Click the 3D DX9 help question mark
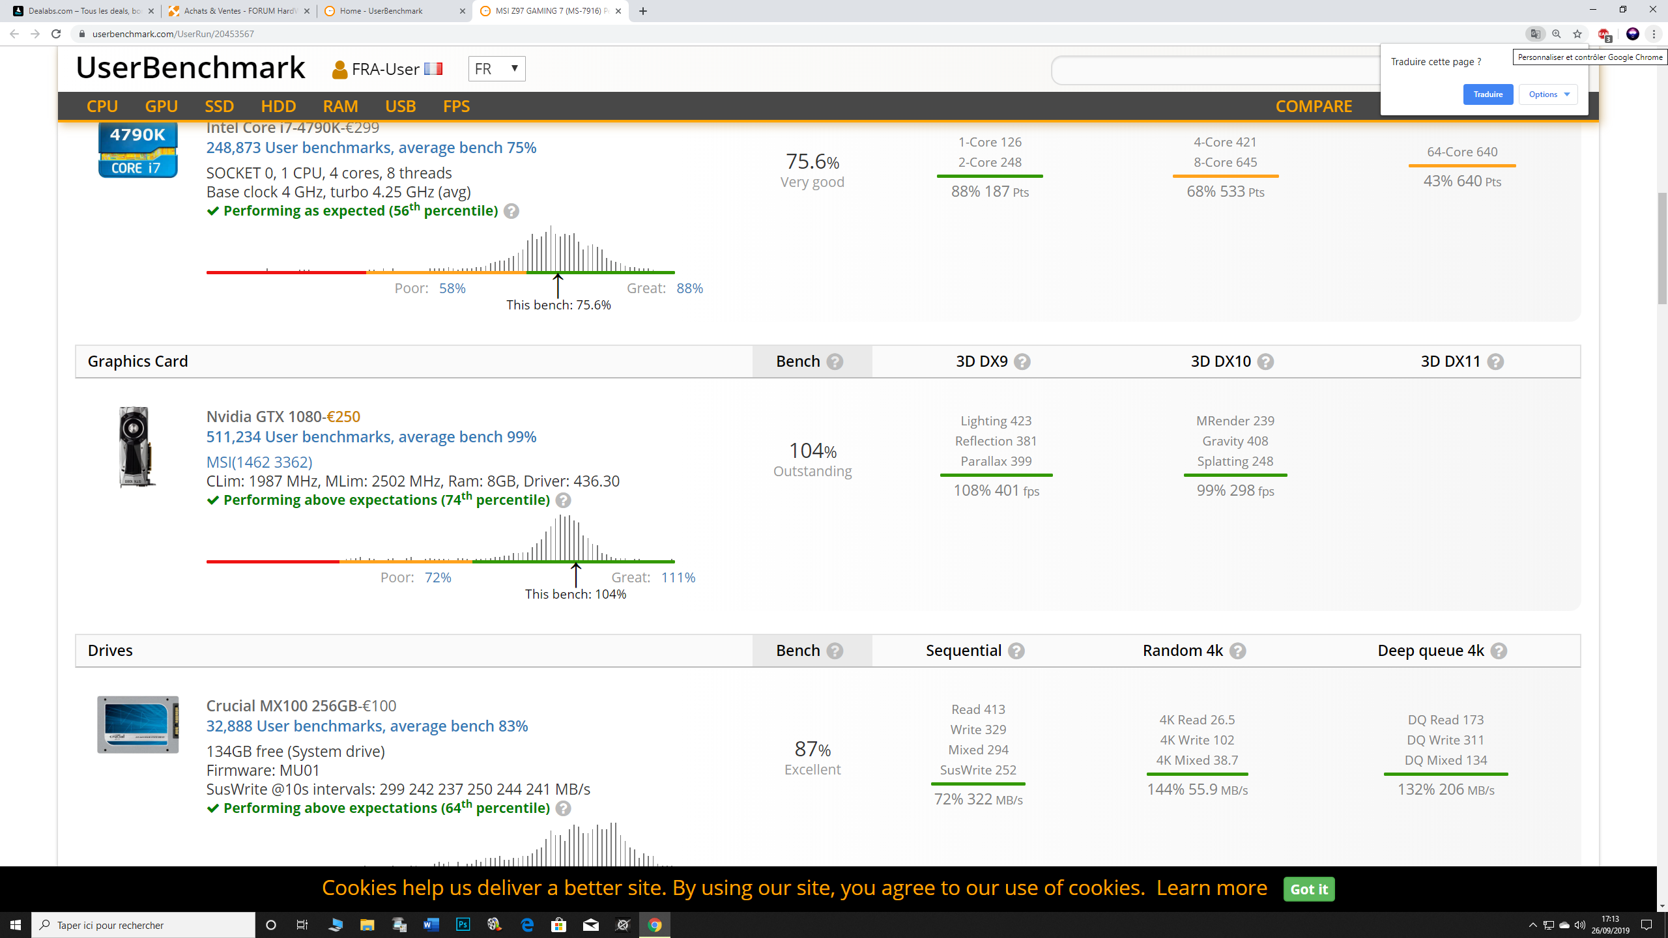 [1022, 362]
